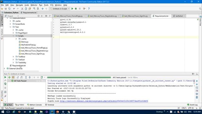Open the newtours SignOn link in console
Image resolution: width=202 pixels, height=114 pixels.
click(x=104, y=101)
